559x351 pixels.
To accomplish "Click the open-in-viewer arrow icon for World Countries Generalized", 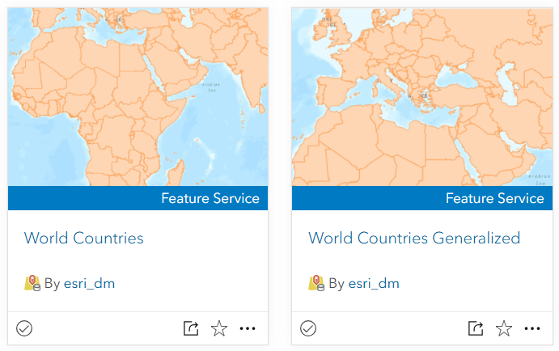I will (x=476, y=328).
